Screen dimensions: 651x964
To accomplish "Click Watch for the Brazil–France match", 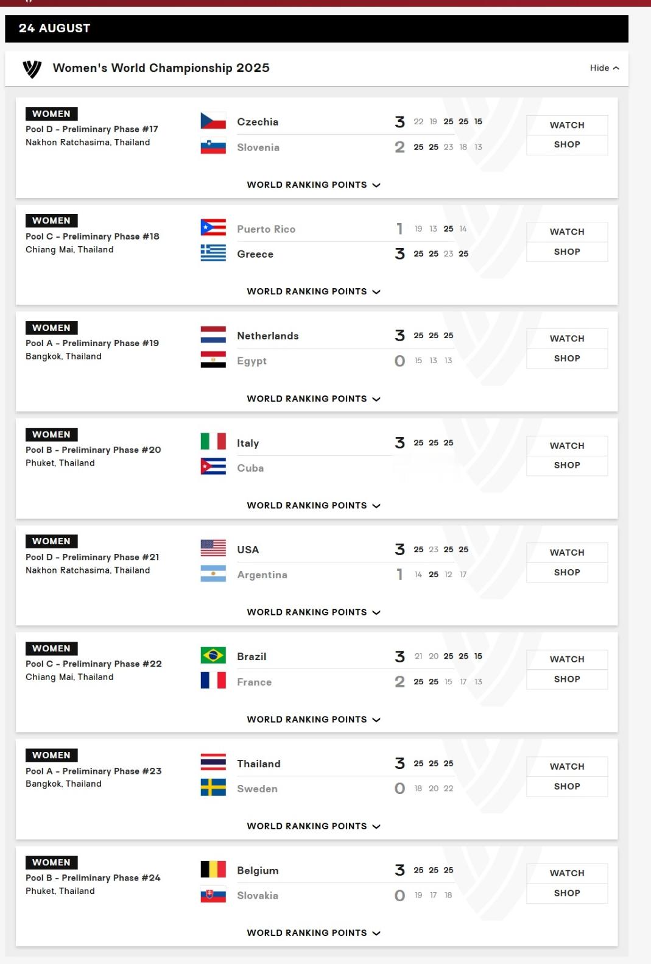I will coord(567,659).
